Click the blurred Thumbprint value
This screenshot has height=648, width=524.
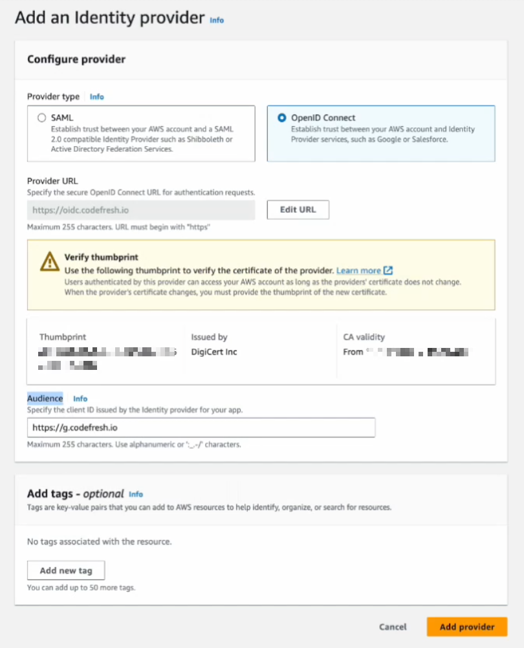tap(107, 352)
